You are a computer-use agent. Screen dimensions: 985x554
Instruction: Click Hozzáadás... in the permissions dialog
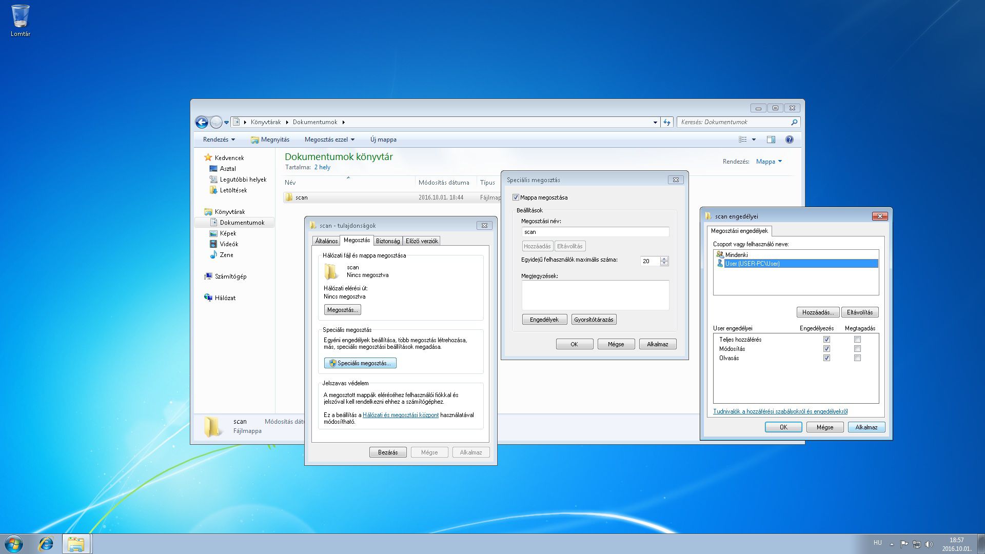coord(818,312)
